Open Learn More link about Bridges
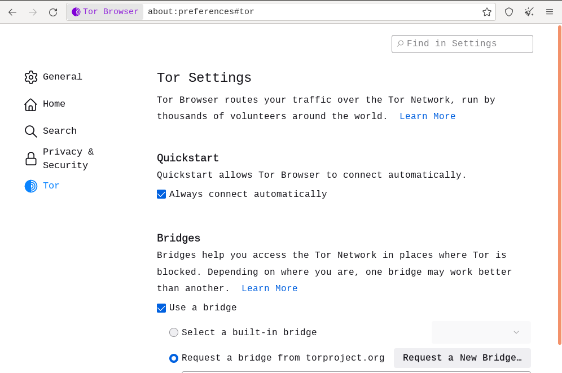Viewport: 562px width, 373px height. click(269, 288)
